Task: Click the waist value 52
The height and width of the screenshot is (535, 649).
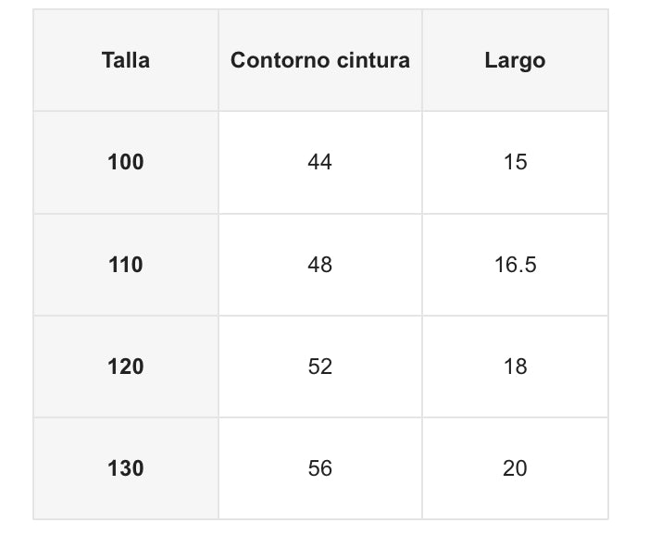Action: [320, 367]
